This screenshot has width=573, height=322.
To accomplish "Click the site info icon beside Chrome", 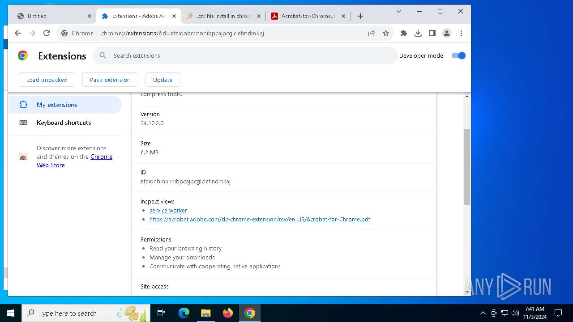I will coord(64,33).
